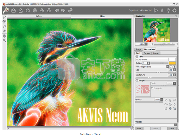This screenshot has height=135, width=184.
Task: Switch to the After tab
Action: (x=102, y=16)
